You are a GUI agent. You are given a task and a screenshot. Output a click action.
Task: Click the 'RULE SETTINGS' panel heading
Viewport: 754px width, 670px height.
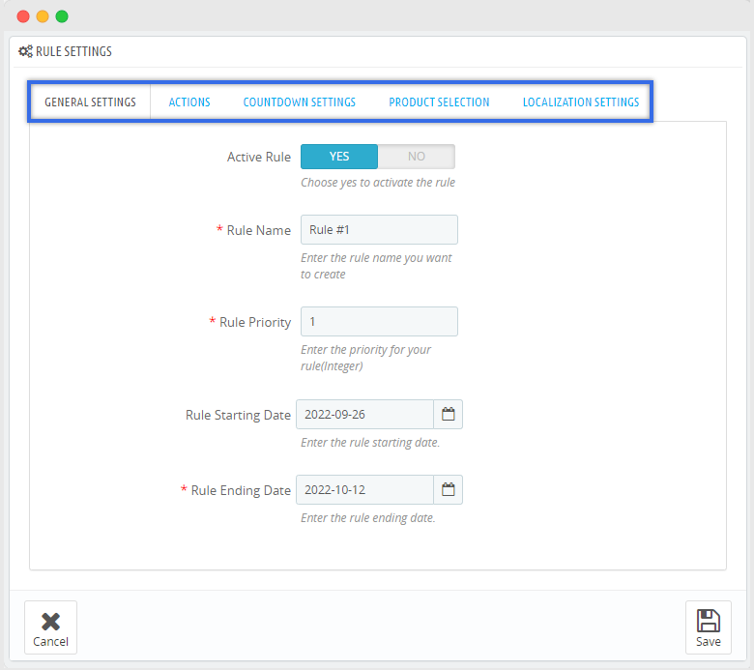(73, 51)
